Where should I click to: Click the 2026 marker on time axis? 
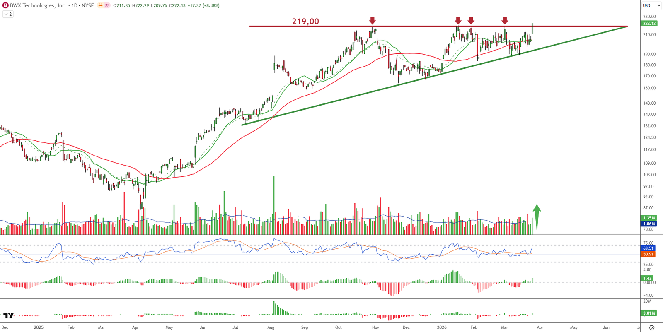(x=442, y=327)
